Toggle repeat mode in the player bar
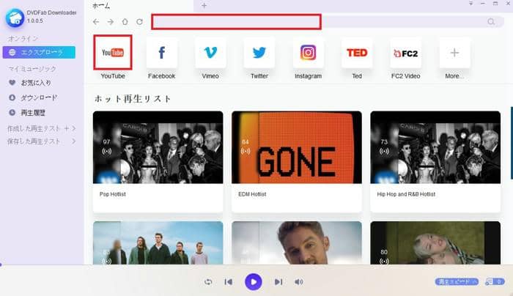The image size is (513, 296). [x=208, y=281]
